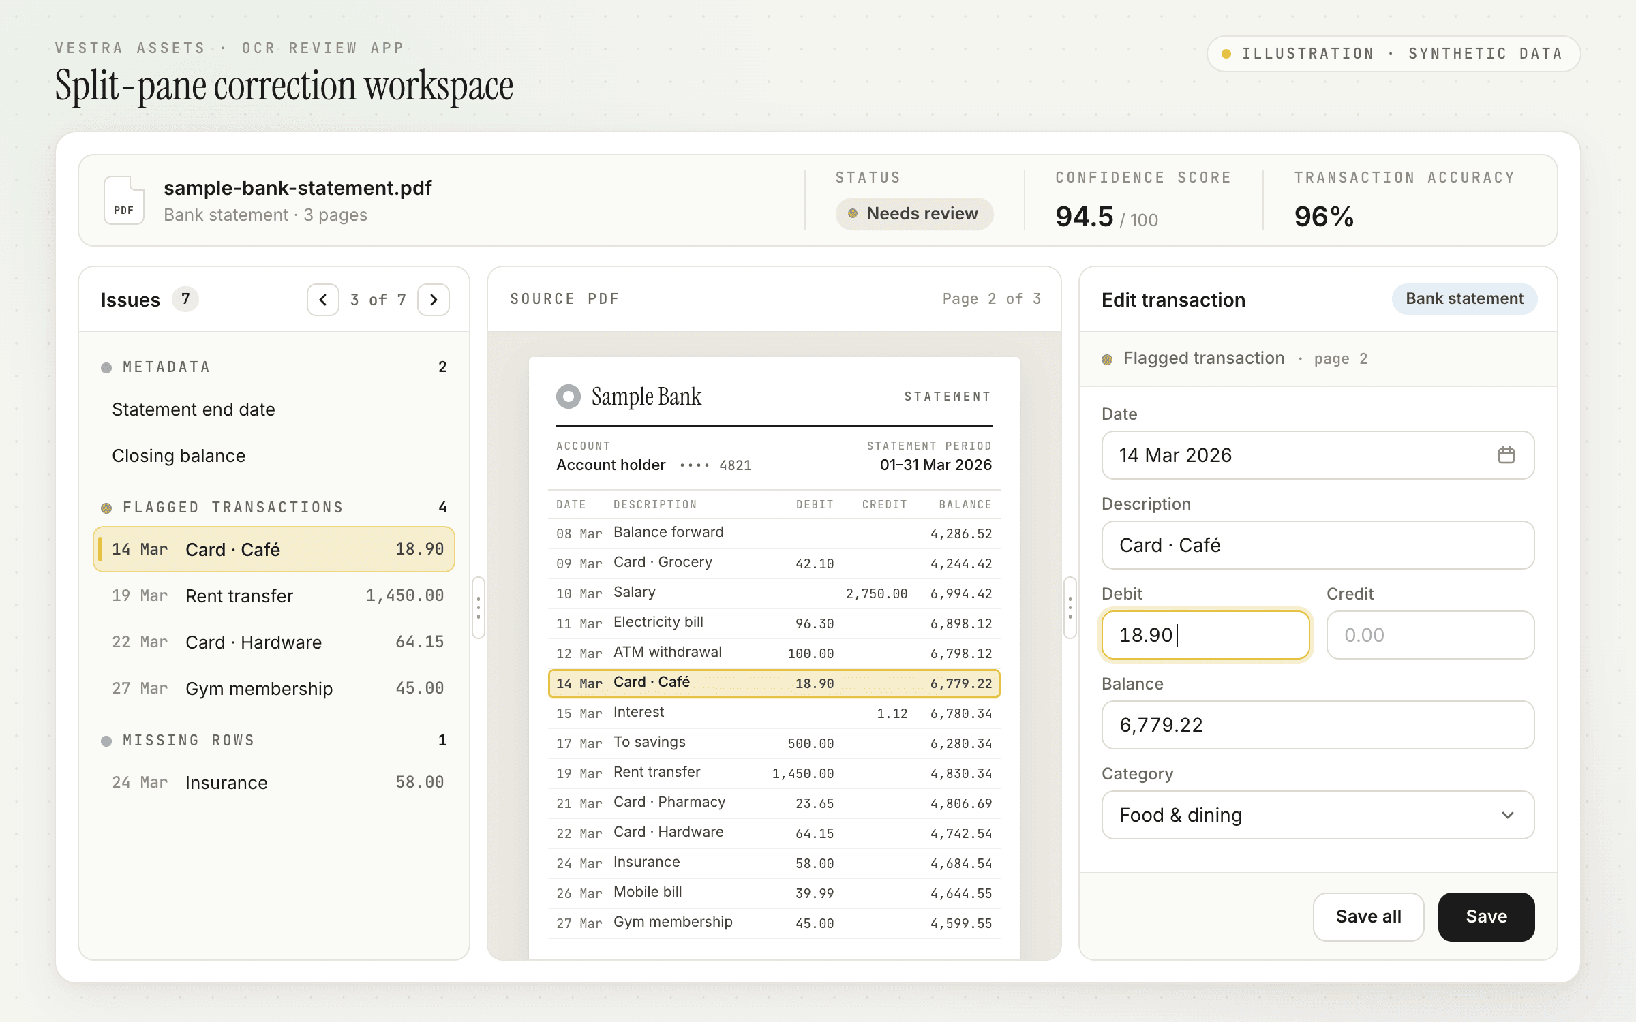1636x1022 pixels.
Task: Click the PDF file icon
Action: 124,200
